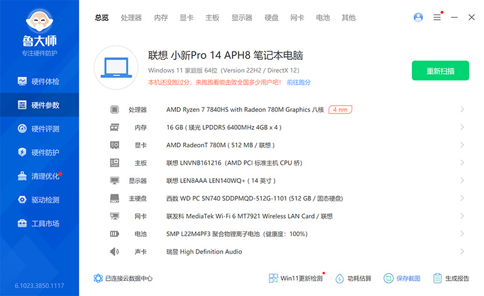
Task: Expand the 主硬盘 row chevron
Action: (x=462, y=198)
